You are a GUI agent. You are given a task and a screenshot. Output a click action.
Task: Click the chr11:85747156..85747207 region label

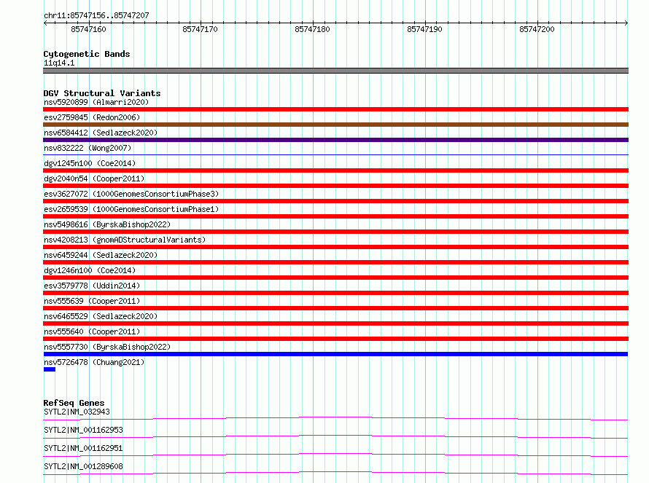point(96,15)
